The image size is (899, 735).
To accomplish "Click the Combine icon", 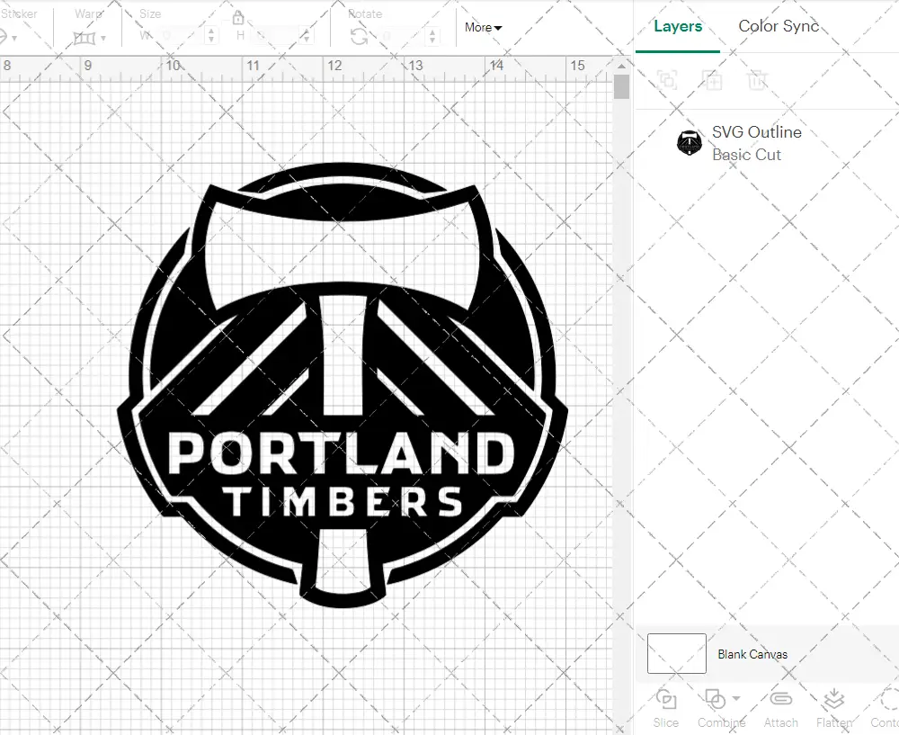I will [714, 700].
